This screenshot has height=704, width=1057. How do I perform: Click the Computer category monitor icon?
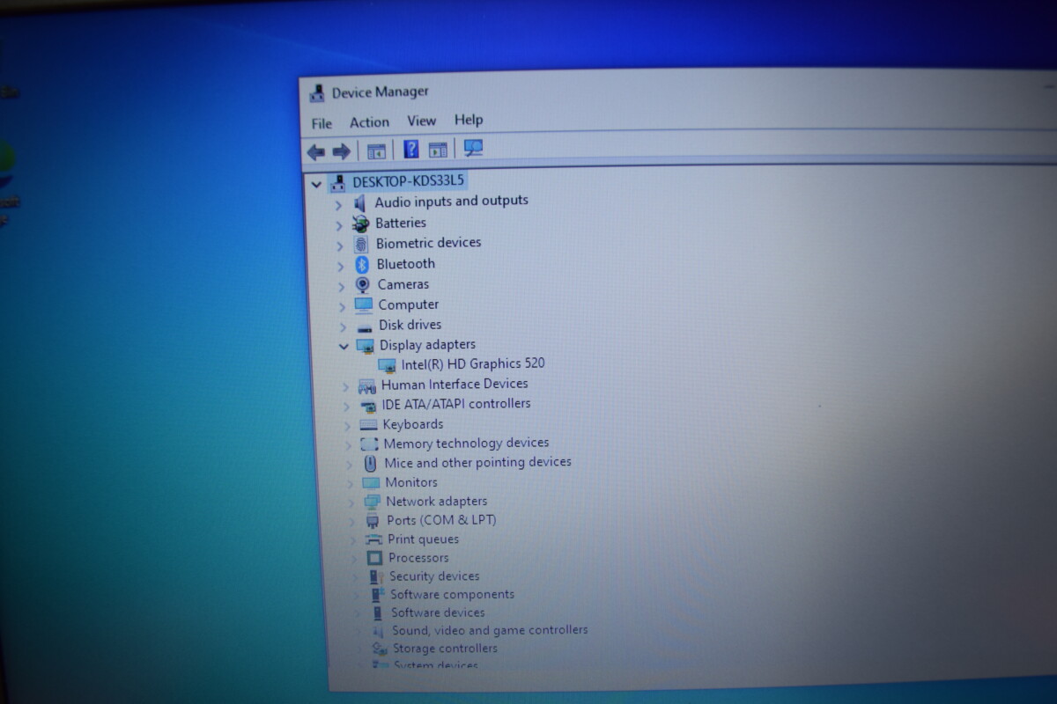click(364, 304)
